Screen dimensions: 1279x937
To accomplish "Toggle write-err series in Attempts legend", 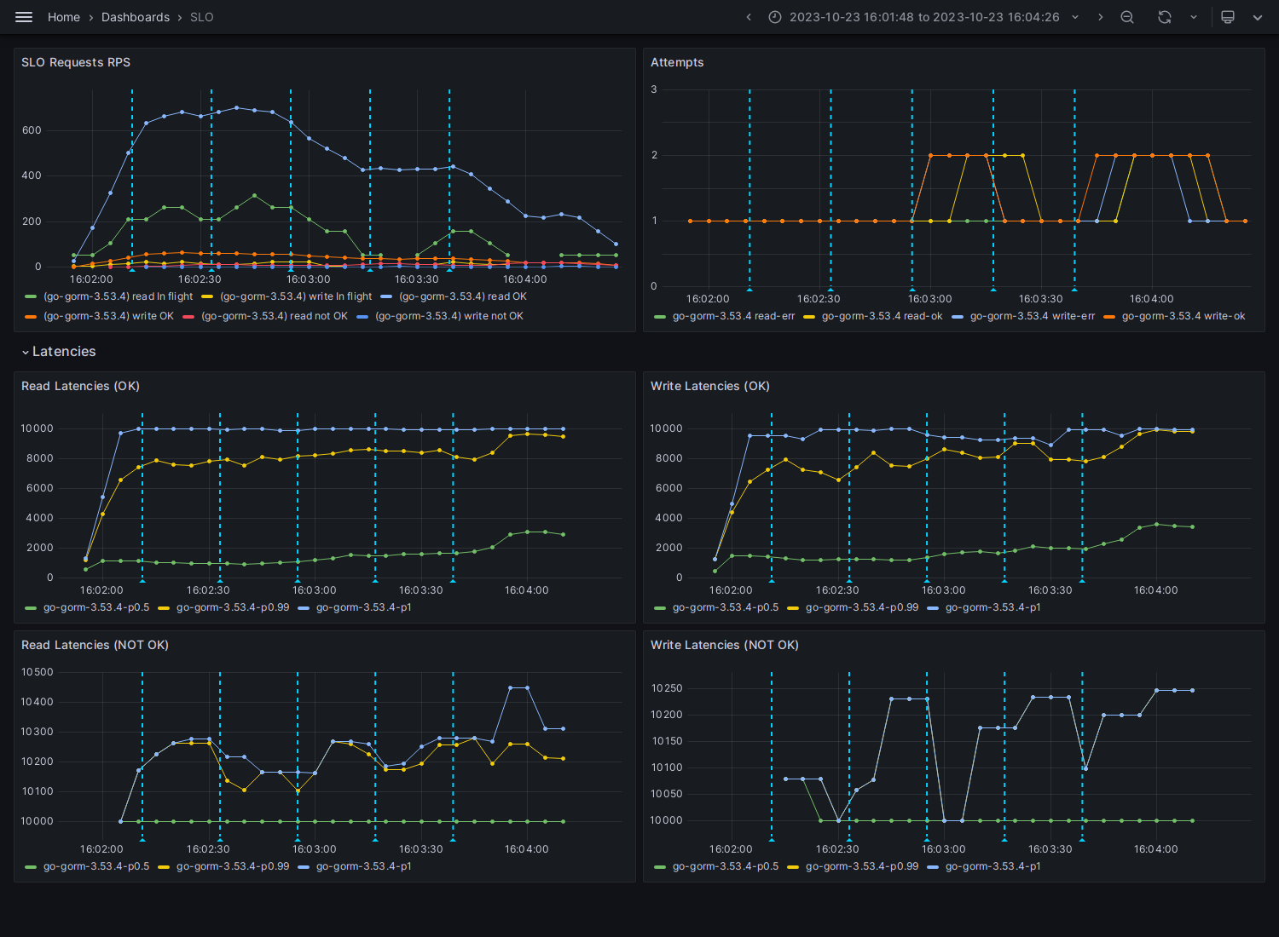I will [1033, 316].
